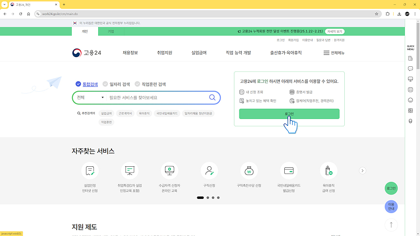420x236 pixels.
Task: Click the floating round 로그인 button
Action: [x=391, y=188]
